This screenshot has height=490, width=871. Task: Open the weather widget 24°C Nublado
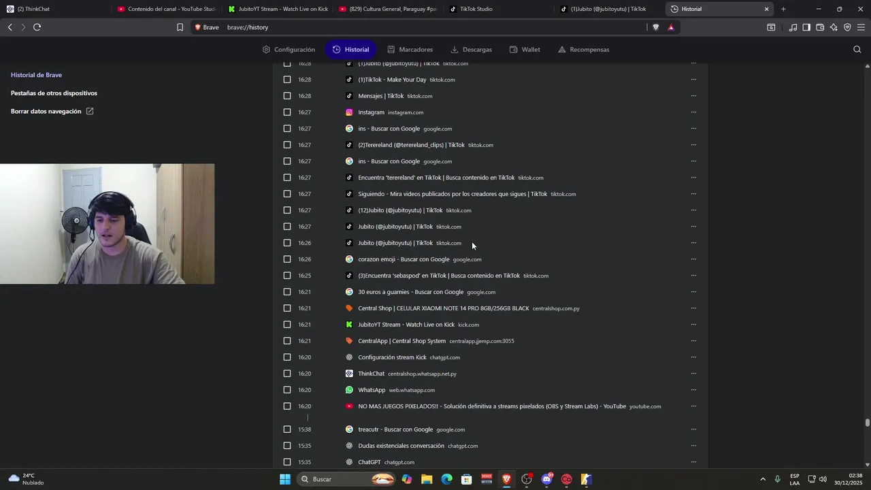pyautogui.click(x=26, y=479)
